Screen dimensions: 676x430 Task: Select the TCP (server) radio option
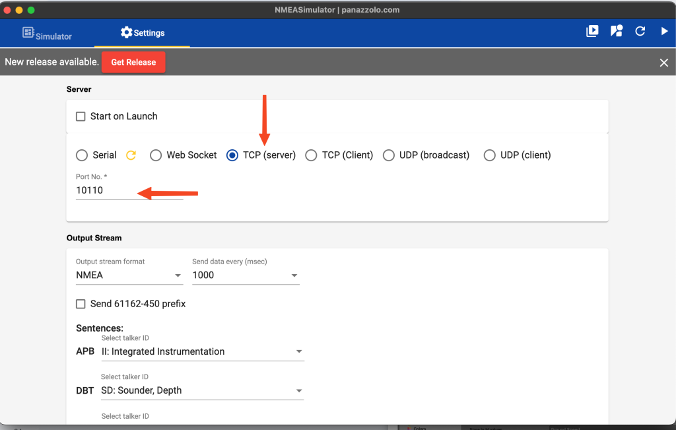pyautogui.click(x=232, y=155)
